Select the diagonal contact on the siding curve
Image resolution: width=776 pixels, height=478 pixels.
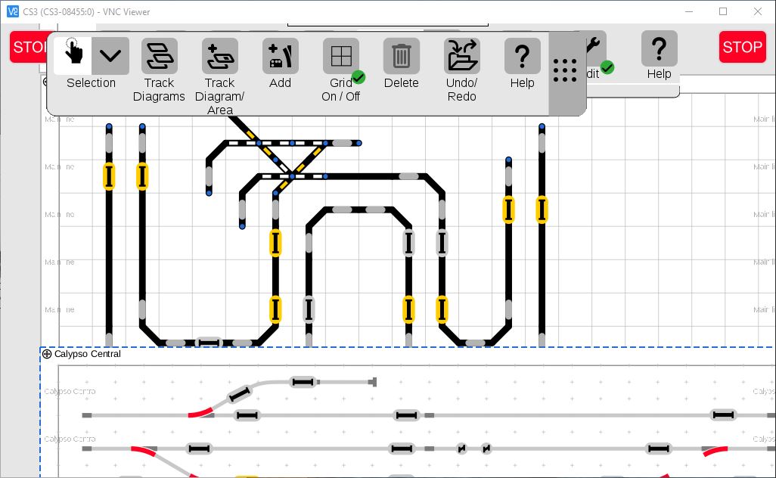[240, 394]
